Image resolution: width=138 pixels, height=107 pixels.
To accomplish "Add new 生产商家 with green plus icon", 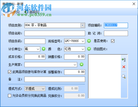I will click(x=82, y=64).
